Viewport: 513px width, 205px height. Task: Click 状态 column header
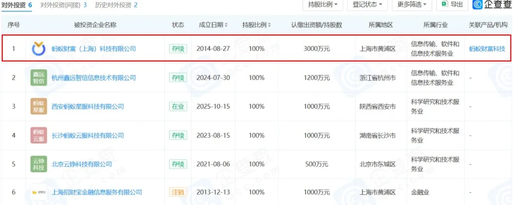tap(178, 25)
